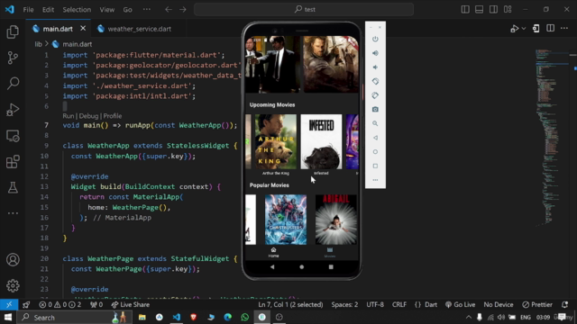Toggle the primary side bar layout
This screenshot has width=577, height=324.
[x=465, y=10]
